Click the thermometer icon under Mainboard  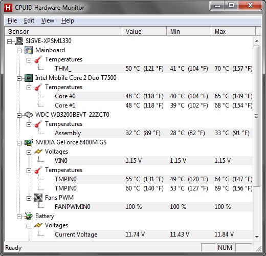click(38, 59)
